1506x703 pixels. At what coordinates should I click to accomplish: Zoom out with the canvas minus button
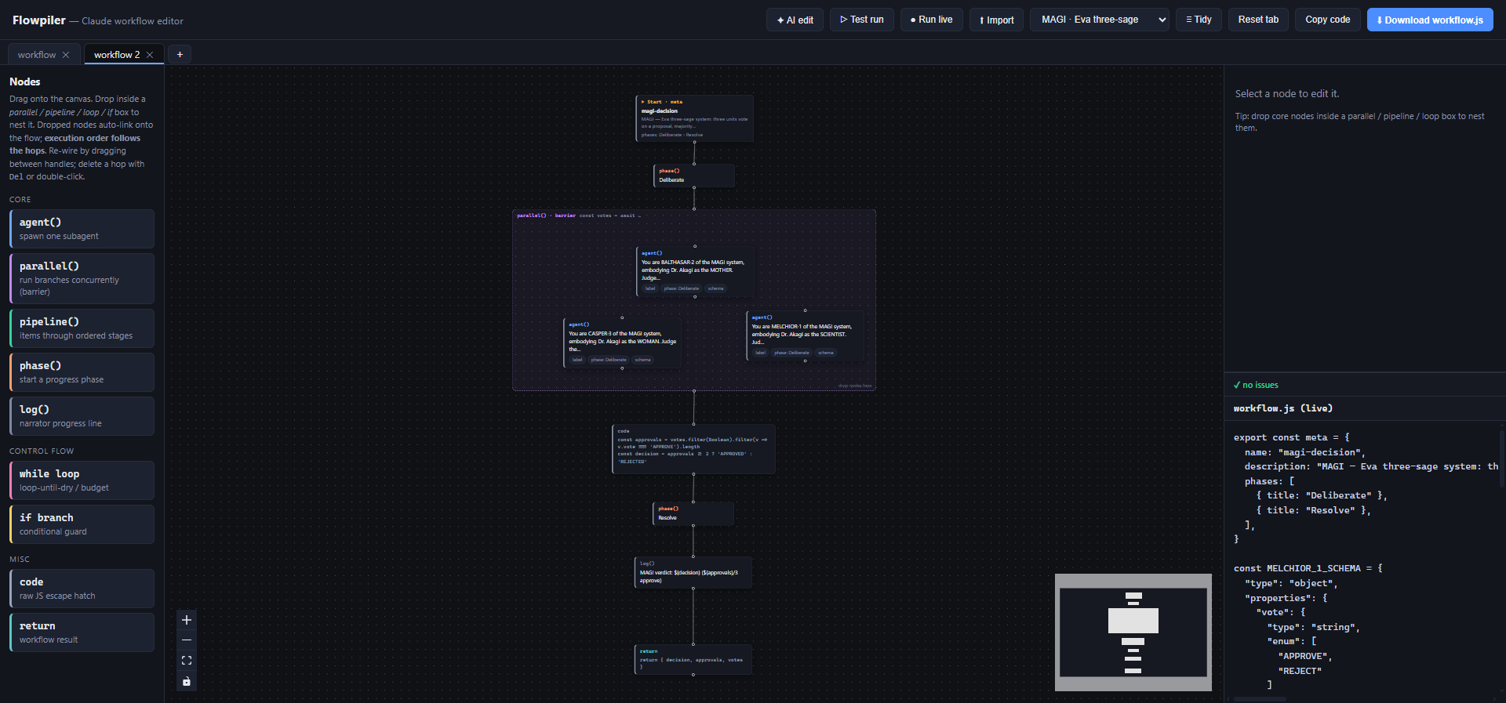187,640
